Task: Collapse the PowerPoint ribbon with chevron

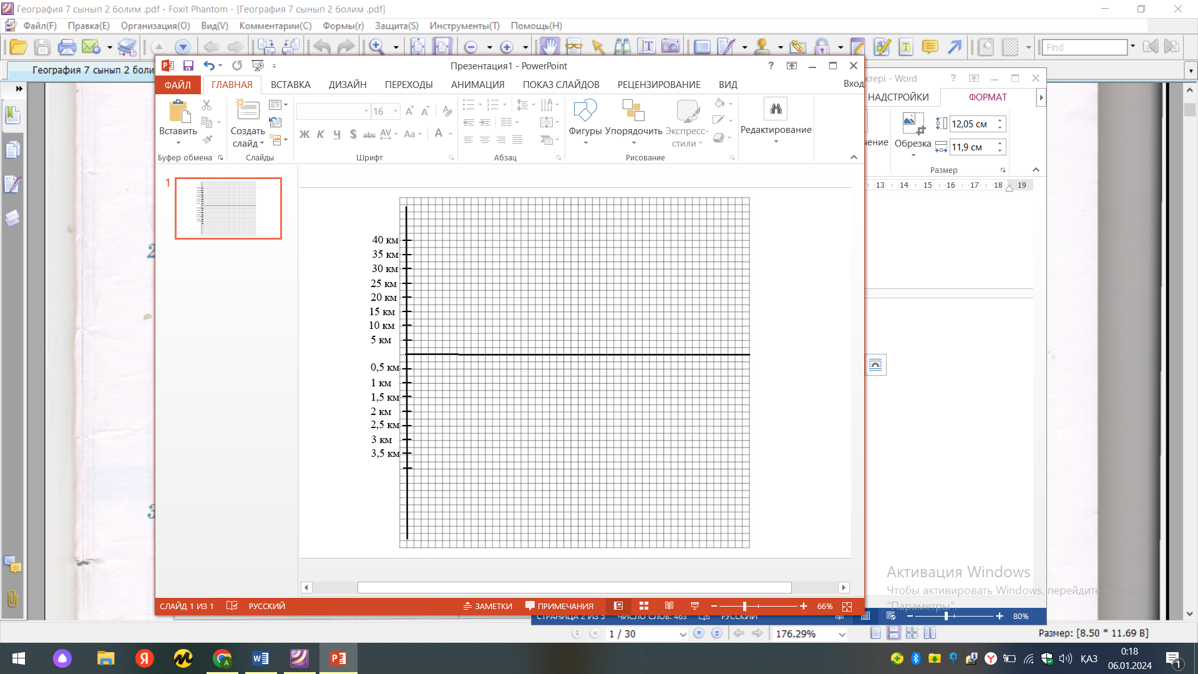Action: tap(854, 157)
